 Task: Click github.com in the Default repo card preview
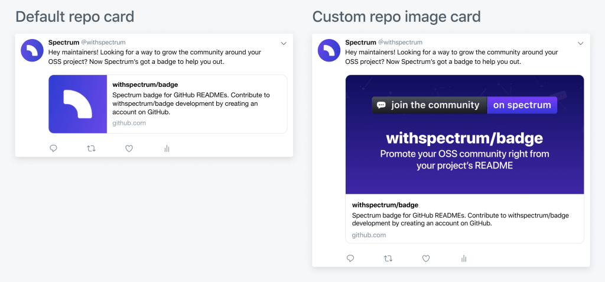(x=129, y=123)
